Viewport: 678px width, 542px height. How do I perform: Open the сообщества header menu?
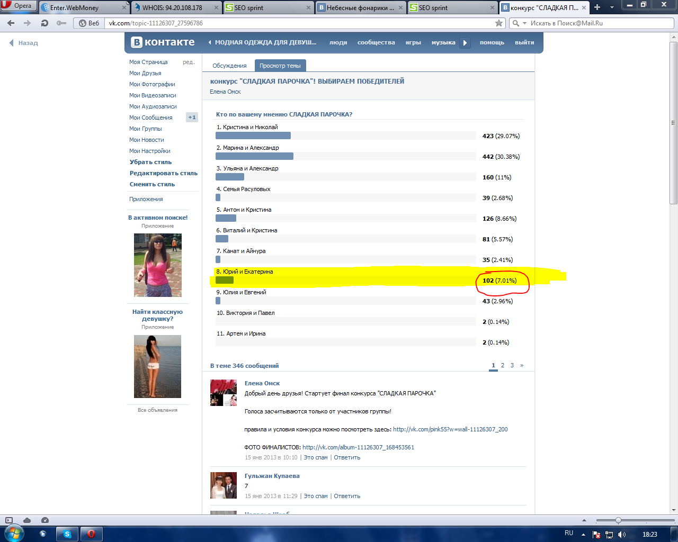point(376,42)
